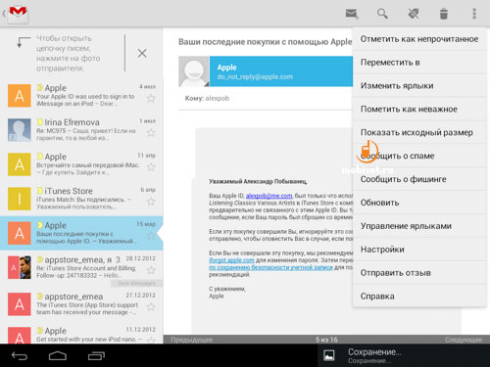Open 'Настройки' from menu
Image resolution: width=490 pixels, height=367 pixels.
click(x=419, y=250)
